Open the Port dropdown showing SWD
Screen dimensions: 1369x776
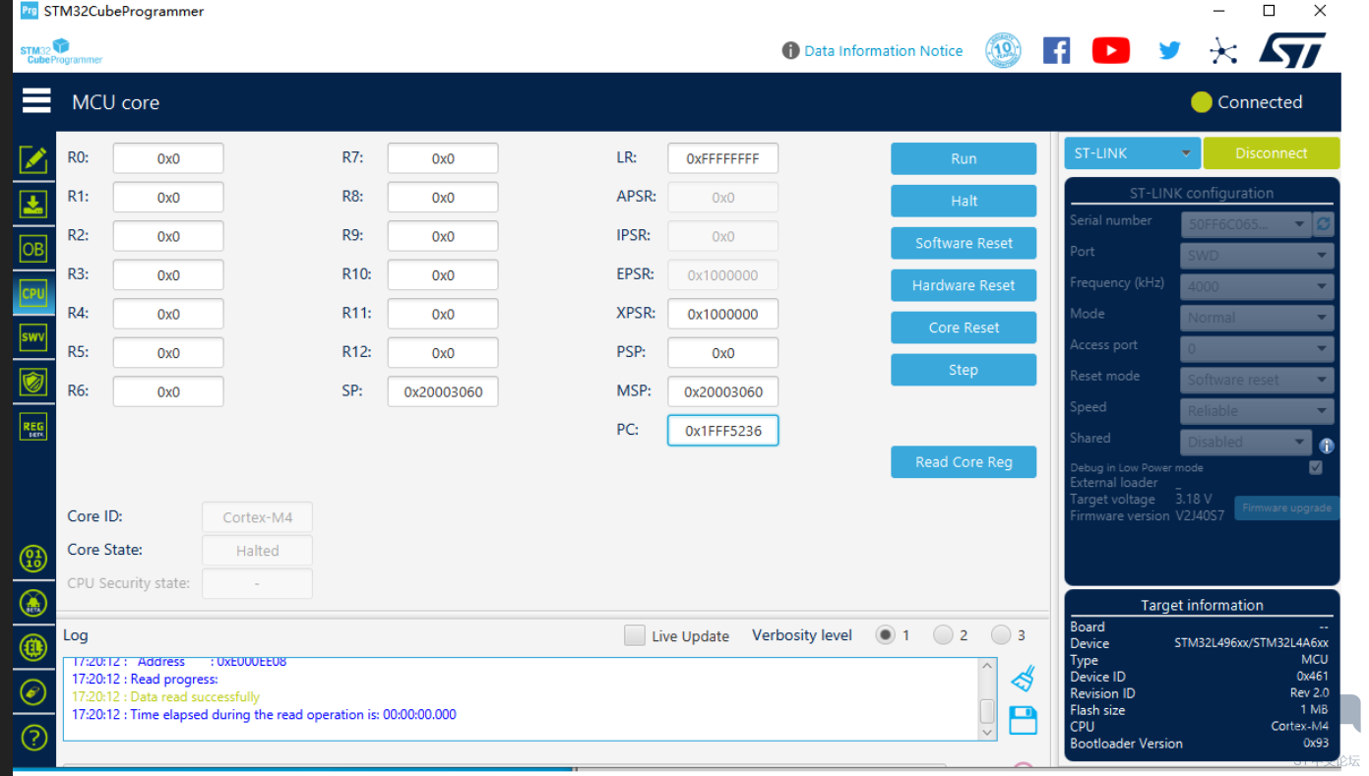pos(1258,256)
